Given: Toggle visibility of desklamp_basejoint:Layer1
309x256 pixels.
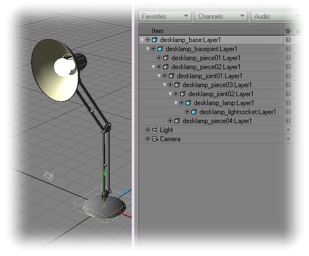Looking at the screenshot, I should tap(288, 48).
